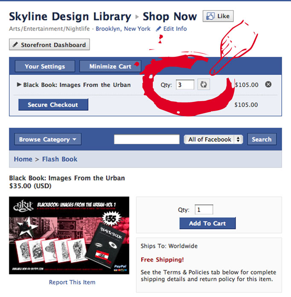Open the Storefront Dashboard
This screenshot has width=291, height=297.
49,45
